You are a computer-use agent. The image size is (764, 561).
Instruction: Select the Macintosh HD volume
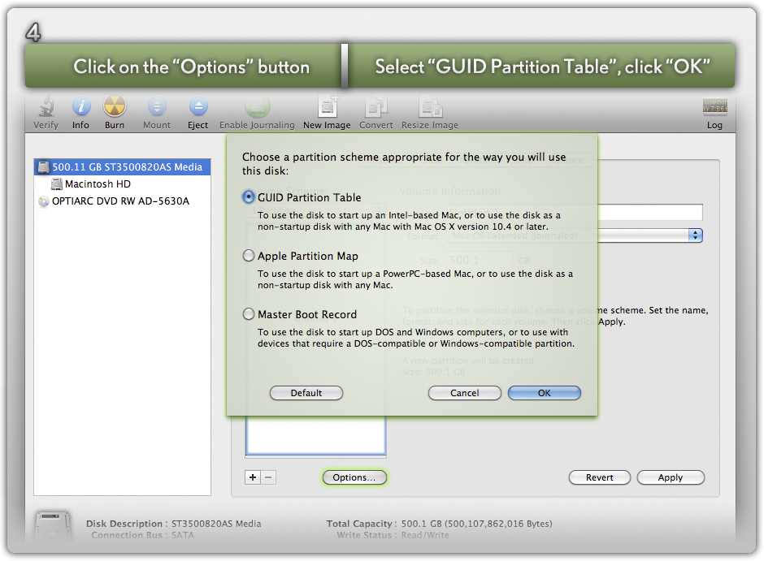[x=98, y=184]
